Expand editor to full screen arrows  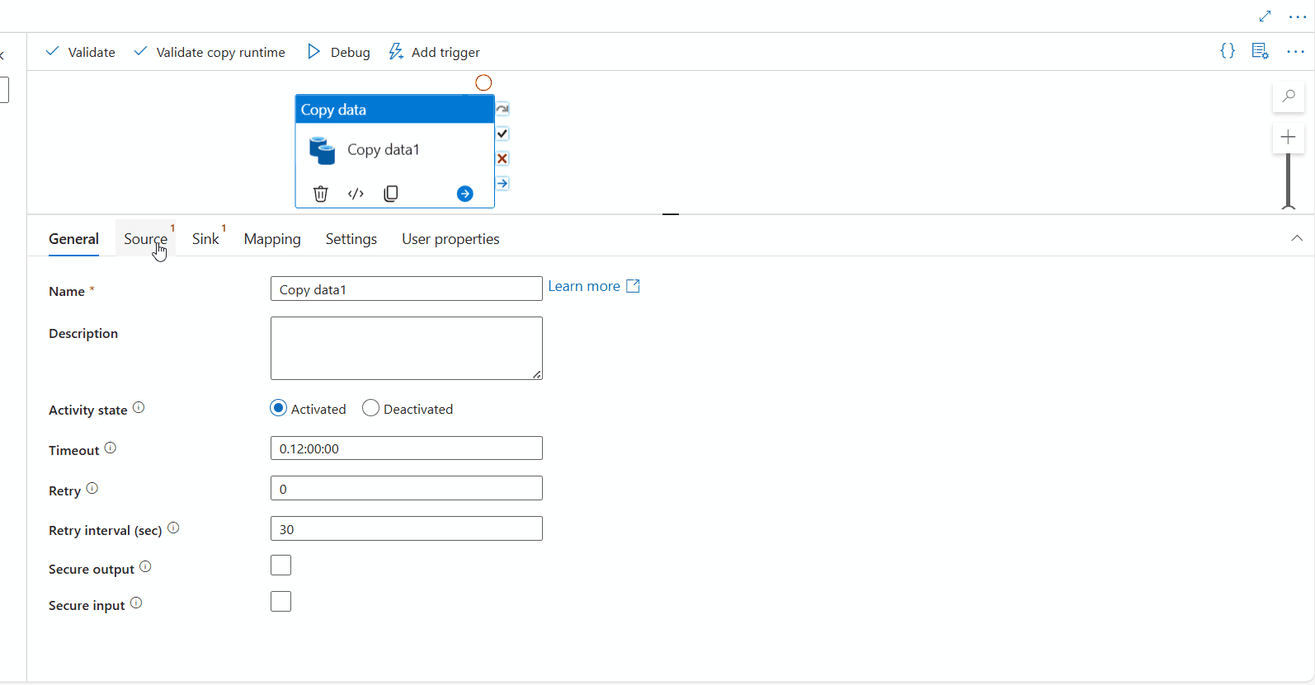click(x=1265, y=16)
